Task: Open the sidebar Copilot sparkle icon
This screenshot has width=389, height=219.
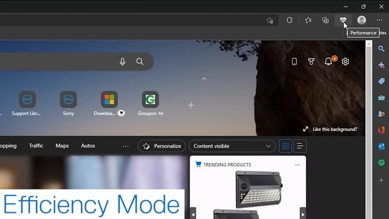Action: tap(381, 65)
